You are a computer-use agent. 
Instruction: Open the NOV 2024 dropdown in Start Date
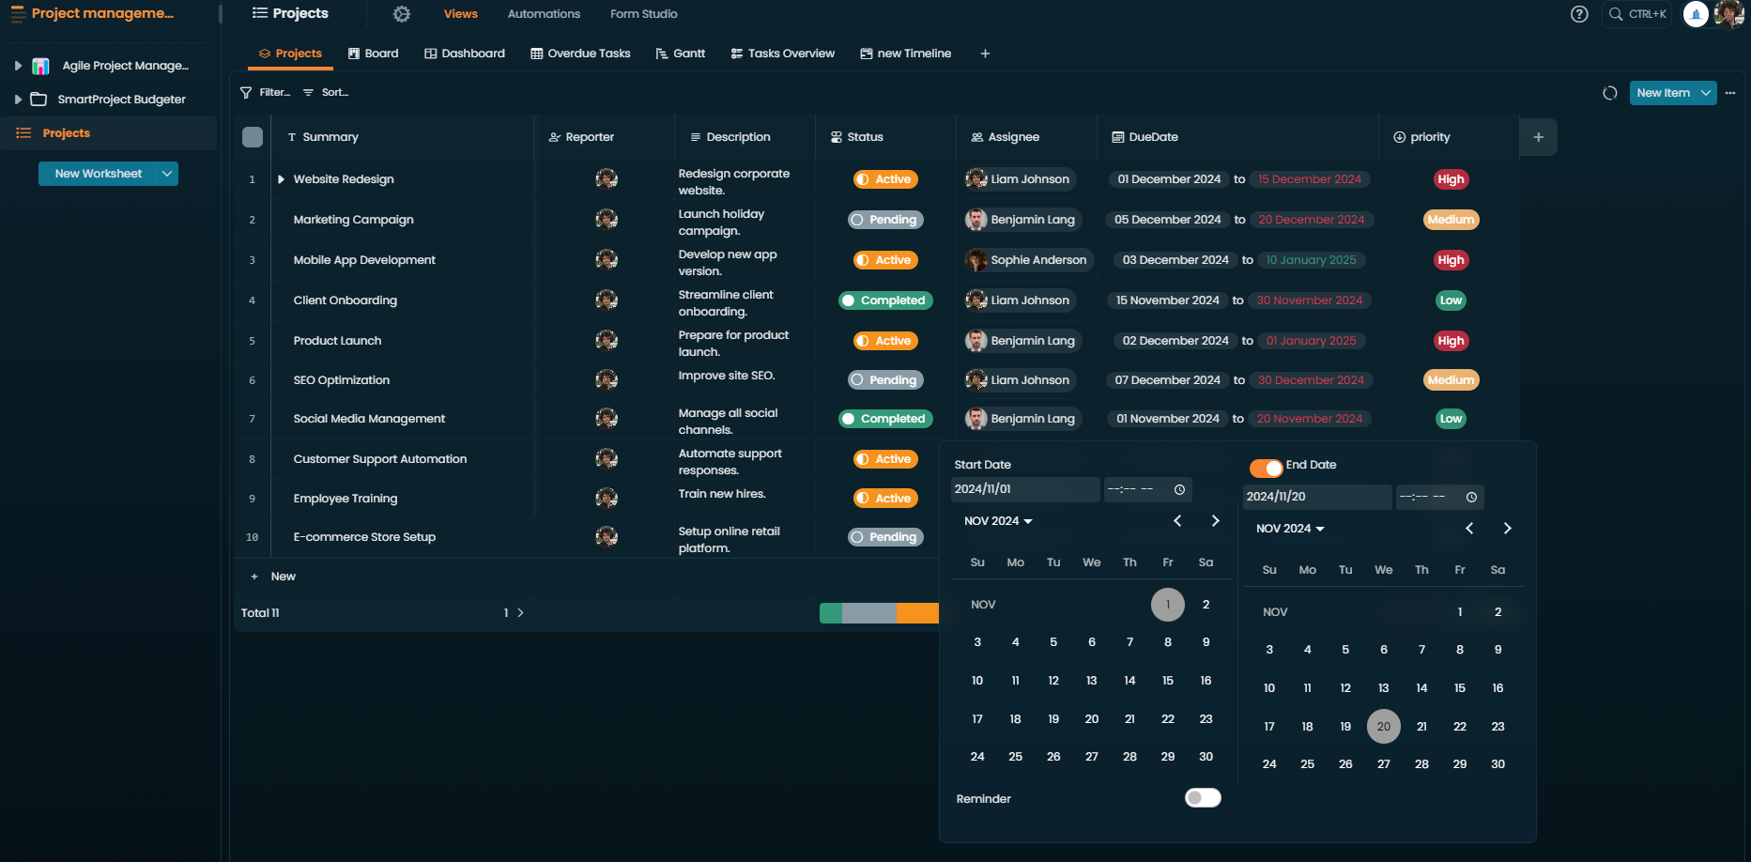998,521
